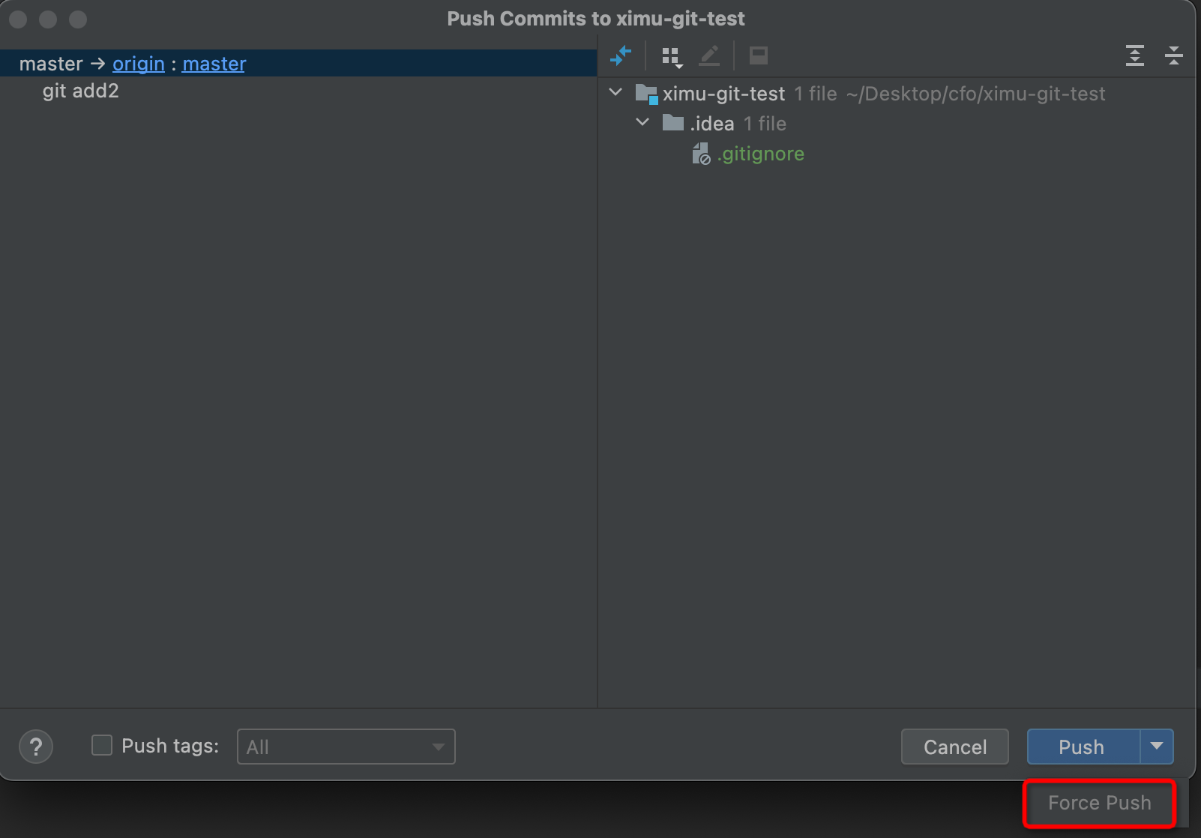Screen dimensions: 1201x838
Task: Select the .idea folder in tree
Action: 711,124
